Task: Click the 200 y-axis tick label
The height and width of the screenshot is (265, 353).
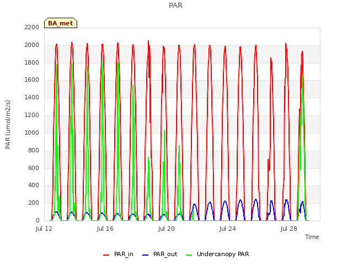Action: (34, 203)
